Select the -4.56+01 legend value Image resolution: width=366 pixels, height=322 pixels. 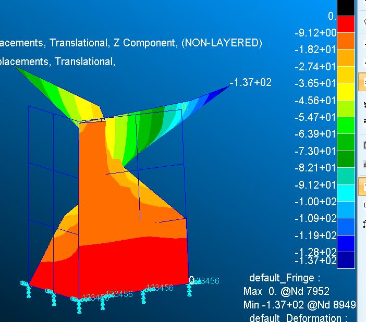pyautogui.click(x=315, y=101)
